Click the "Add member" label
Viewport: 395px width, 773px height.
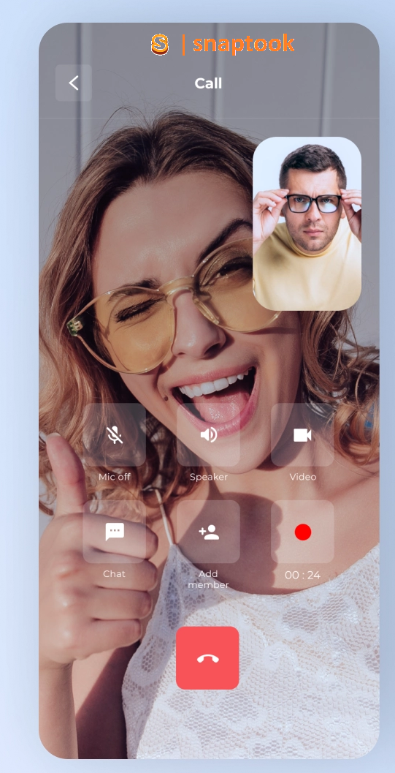pos(209,579)
